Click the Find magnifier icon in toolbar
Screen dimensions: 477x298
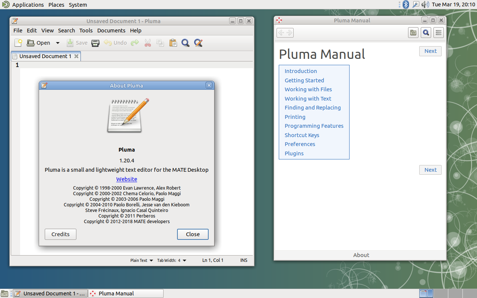pyautogui.click(x=186, y=43)
